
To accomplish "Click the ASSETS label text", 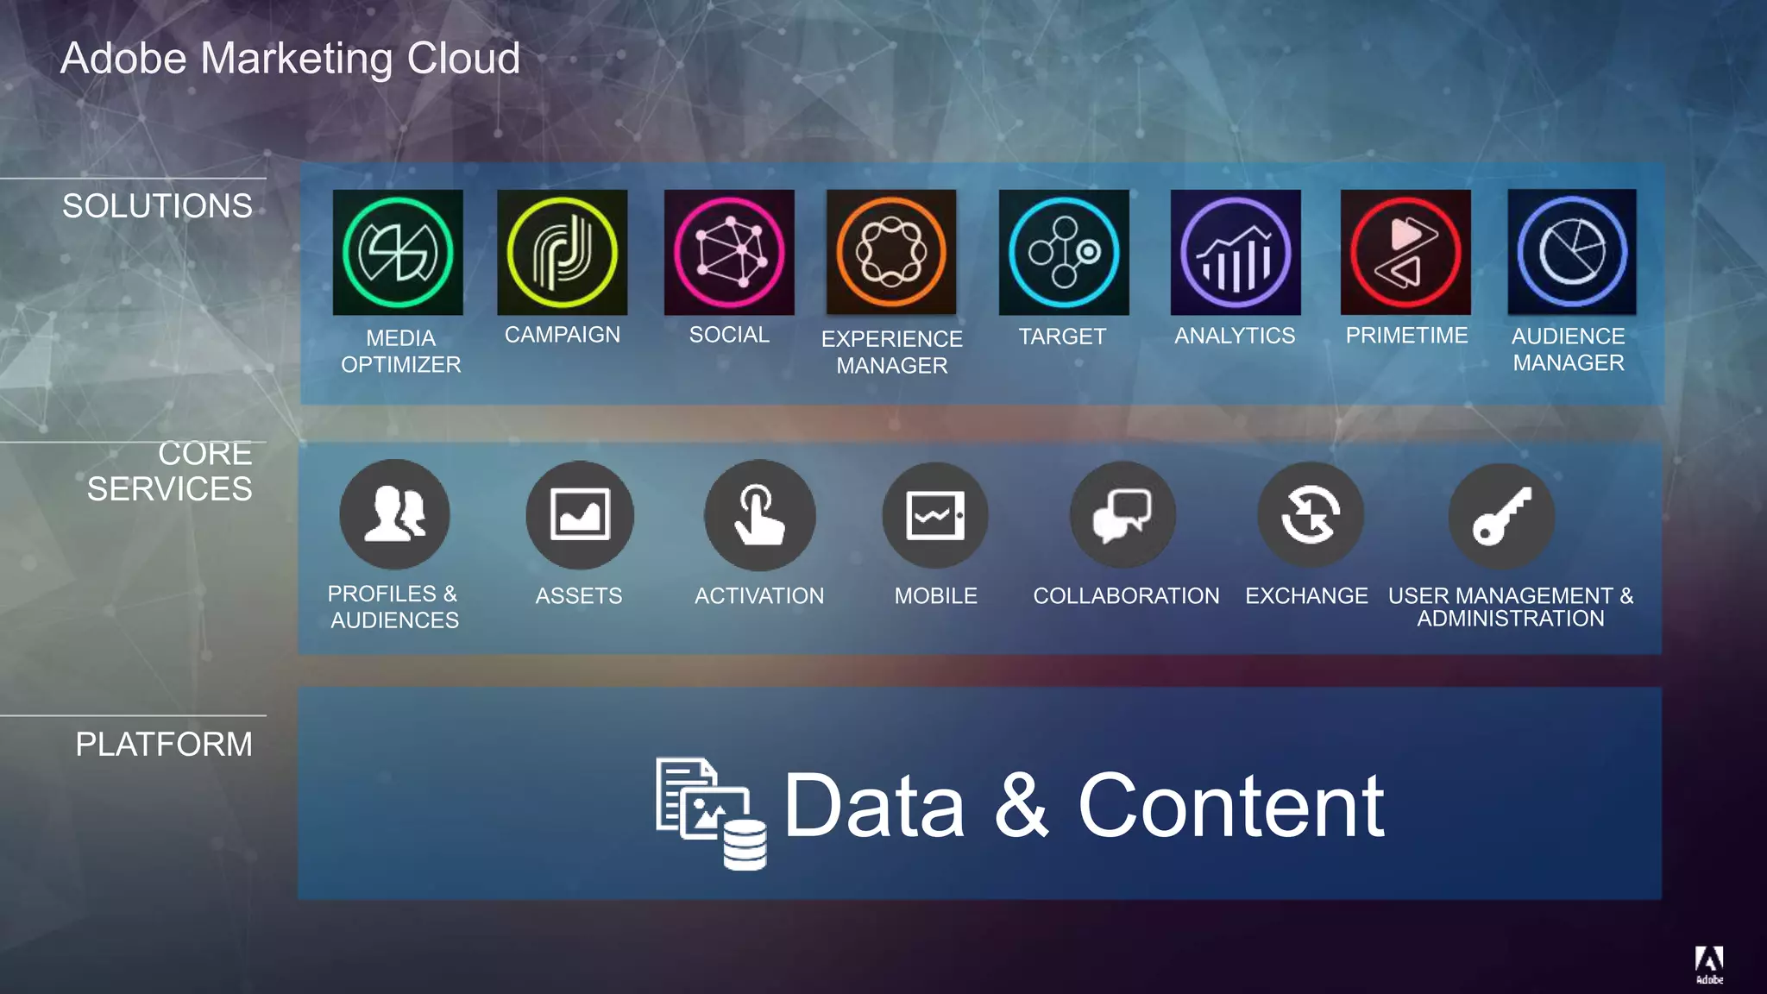I will click(579, 596).
